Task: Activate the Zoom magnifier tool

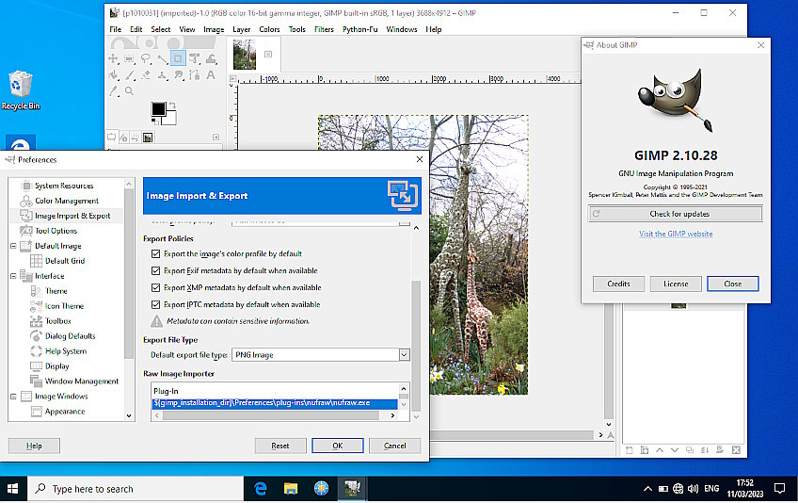Action: pyautogui.click(x=129, y=90)
